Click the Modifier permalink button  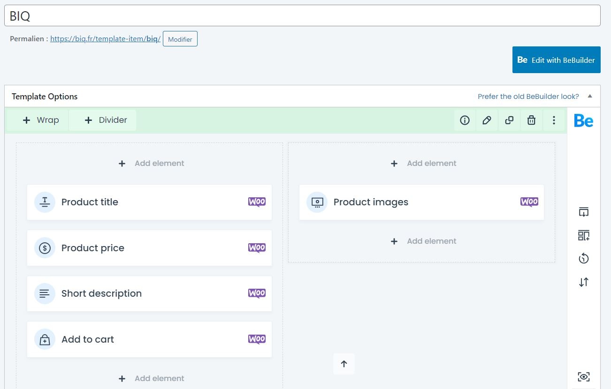(x=180, y=39)
